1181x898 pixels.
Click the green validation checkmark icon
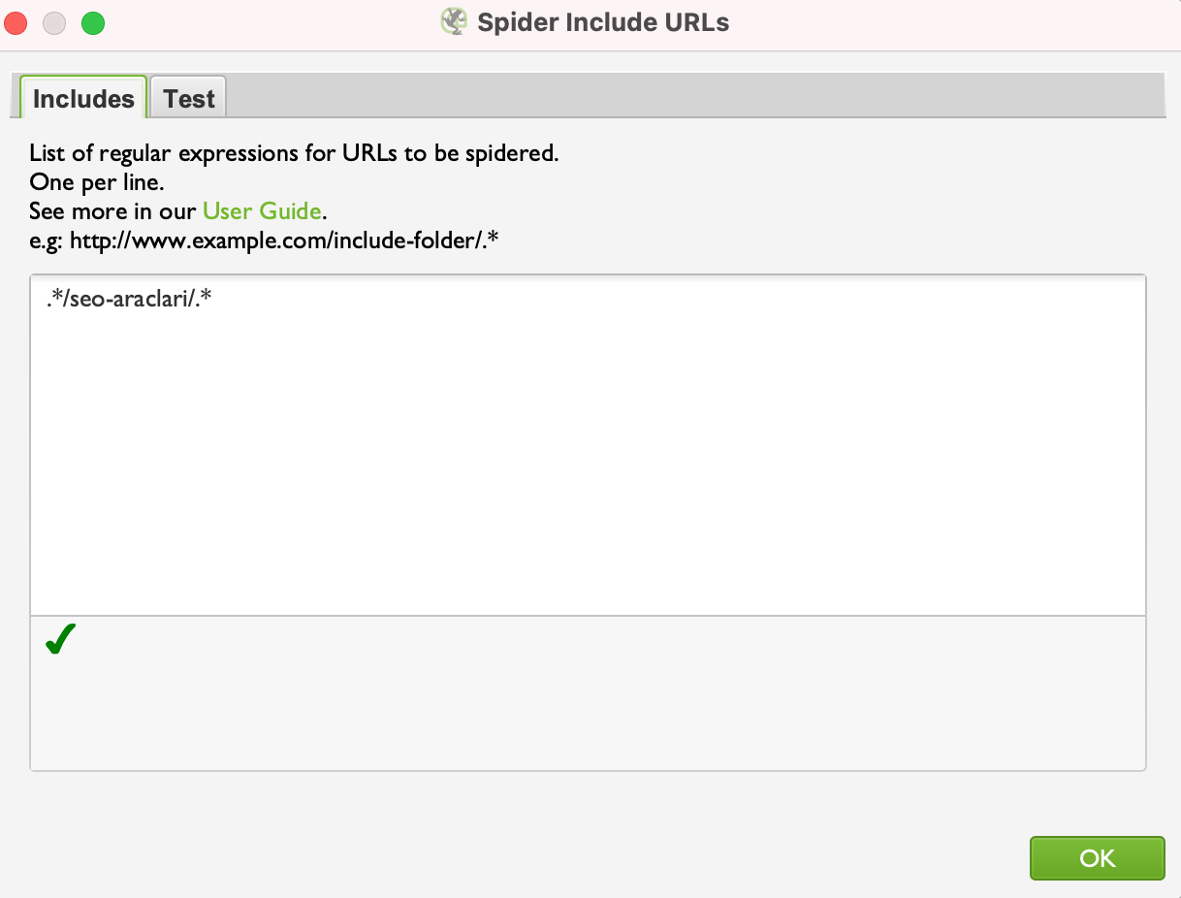(x=60, y=640)
